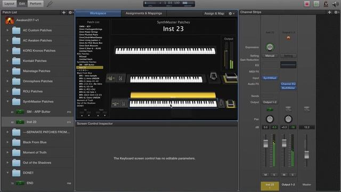Toggle the Channel EQ audio effect
341x192 pixels.
click(288, 84)
